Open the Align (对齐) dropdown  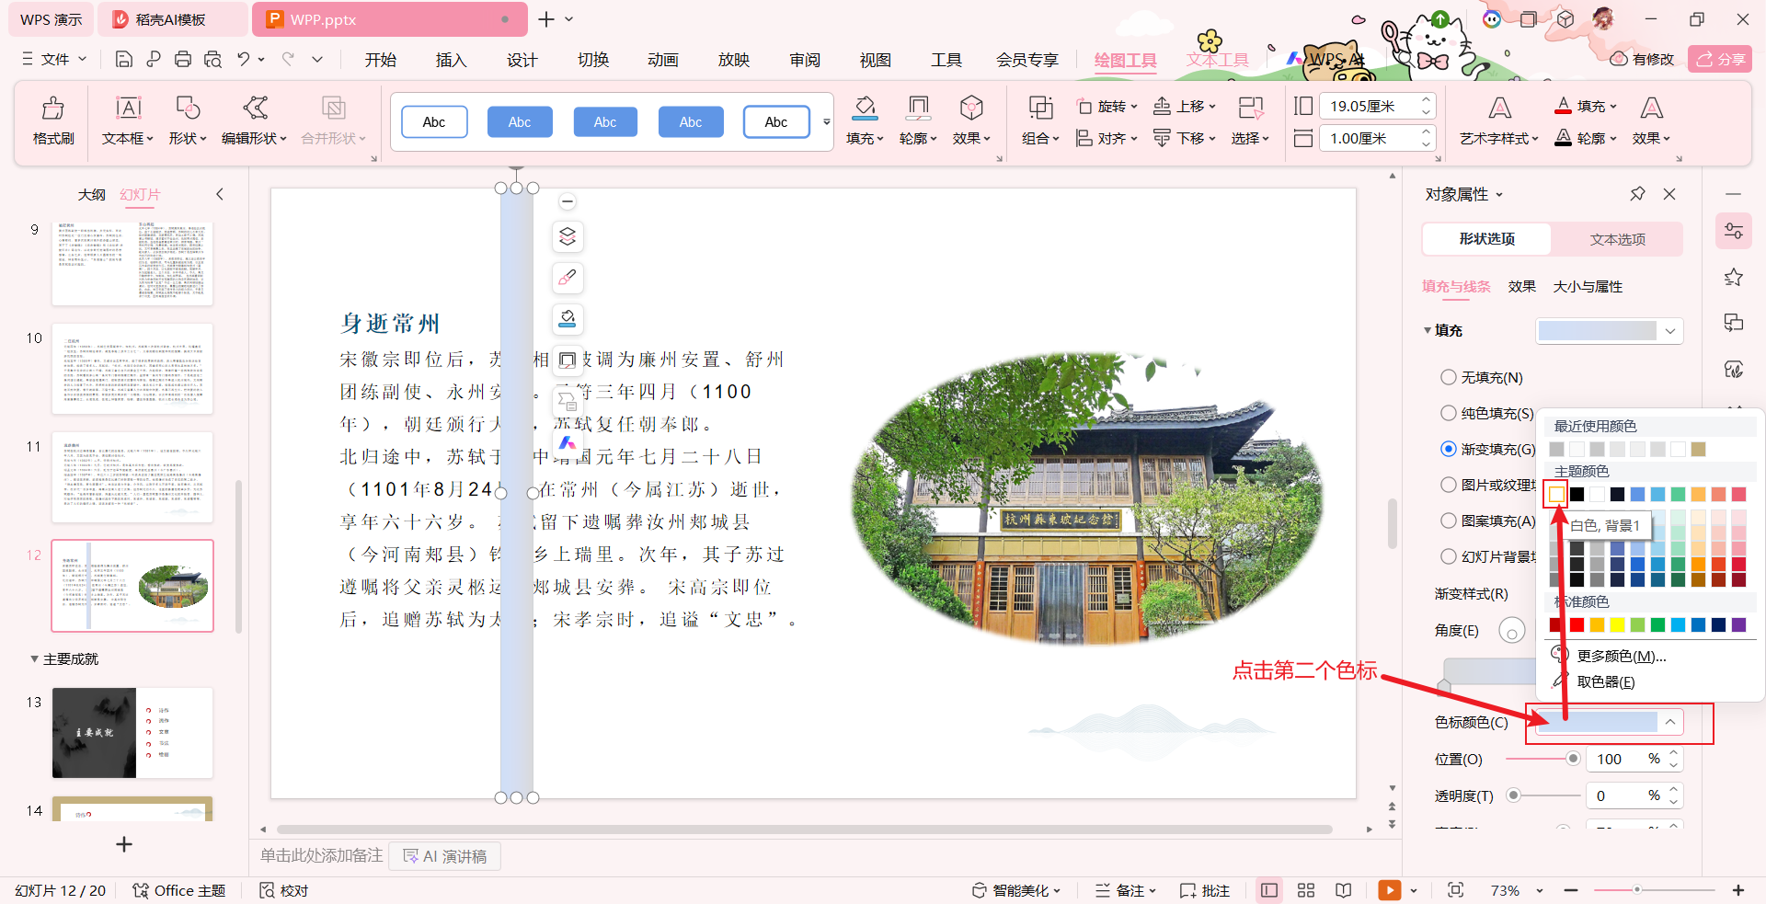tap(1107, 138)
